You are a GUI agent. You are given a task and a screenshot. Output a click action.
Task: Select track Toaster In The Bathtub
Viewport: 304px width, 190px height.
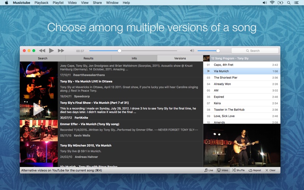pyautogui.click(x=242, y=109)
